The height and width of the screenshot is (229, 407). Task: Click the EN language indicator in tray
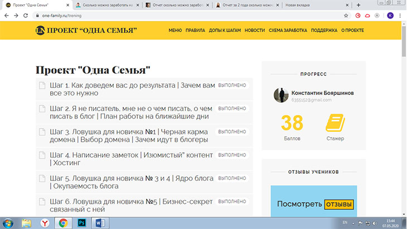(x=345, y=223)
